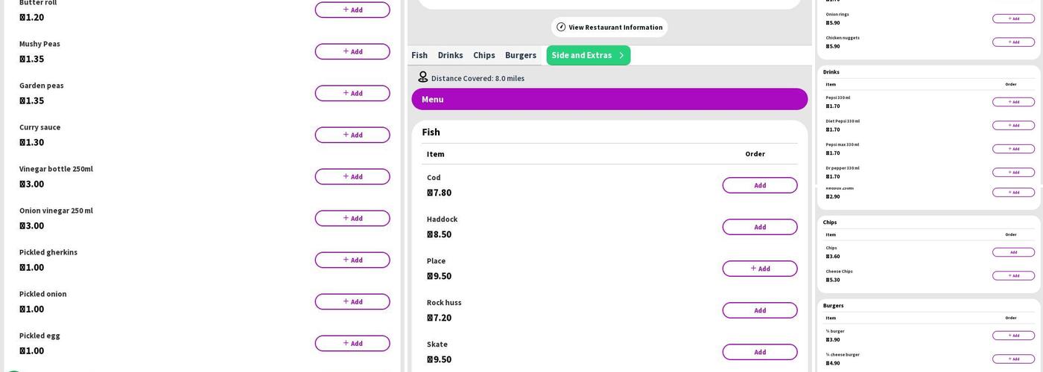Click the plus icon to add Pickled egg
1043x372 pixels.
point(346,343)
